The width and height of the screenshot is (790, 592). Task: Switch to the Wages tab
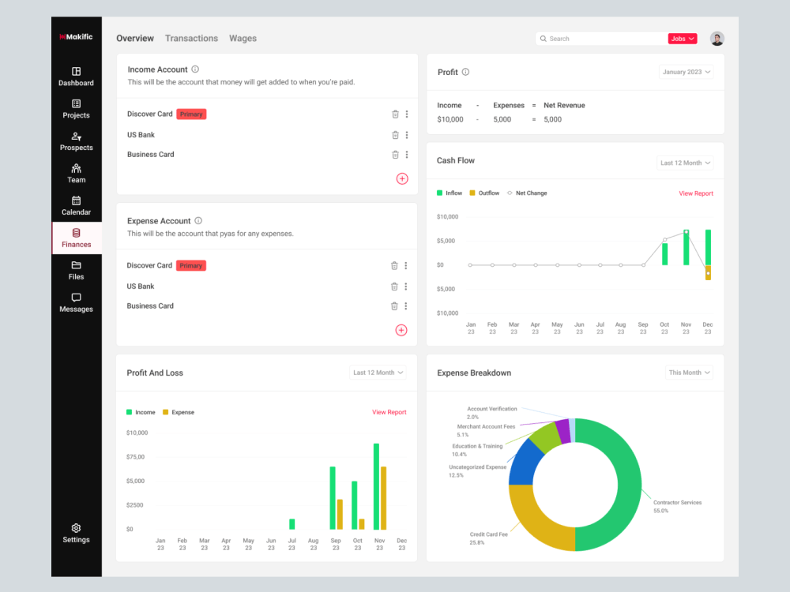click(243, 38)
